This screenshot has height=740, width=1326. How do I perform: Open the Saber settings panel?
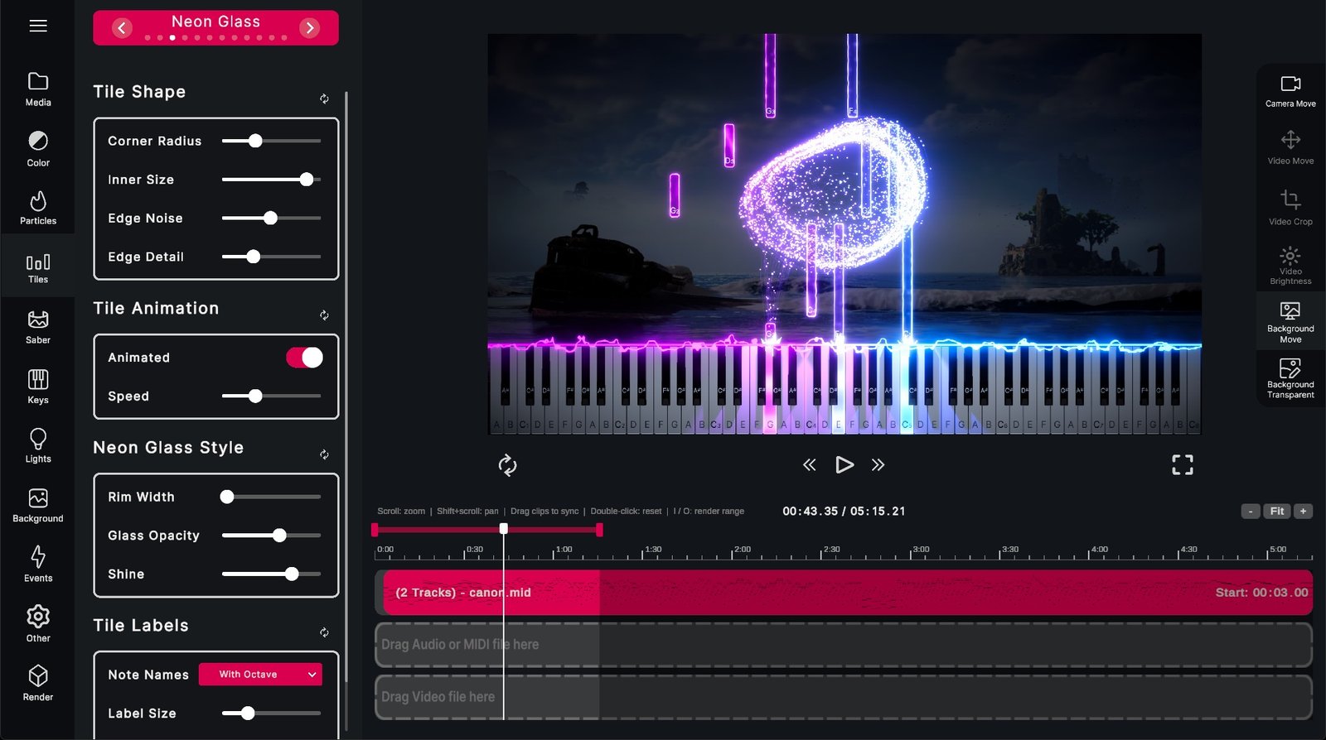point(38,327)
